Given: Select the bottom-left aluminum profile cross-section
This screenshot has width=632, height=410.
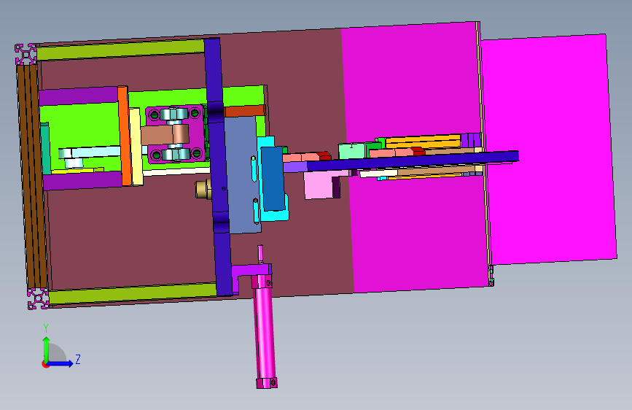Looking at the screenshot, I should (x=39, y=298).
